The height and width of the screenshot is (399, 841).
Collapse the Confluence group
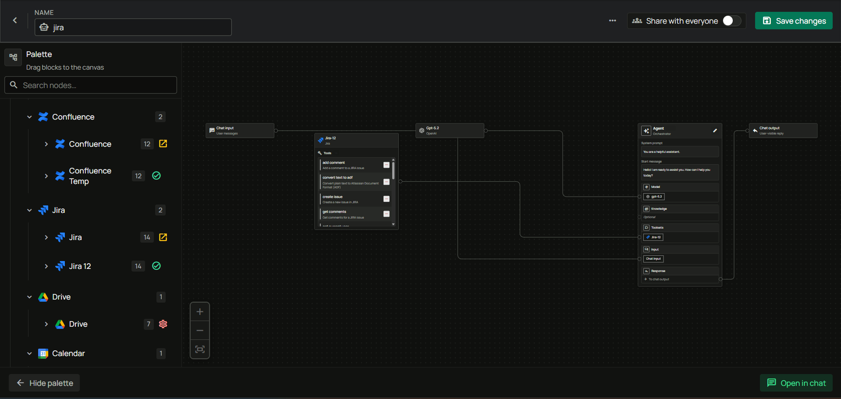click(x=29, y=117)
